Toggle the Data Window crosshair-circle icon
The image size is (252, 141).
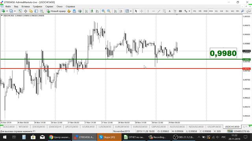26,11
